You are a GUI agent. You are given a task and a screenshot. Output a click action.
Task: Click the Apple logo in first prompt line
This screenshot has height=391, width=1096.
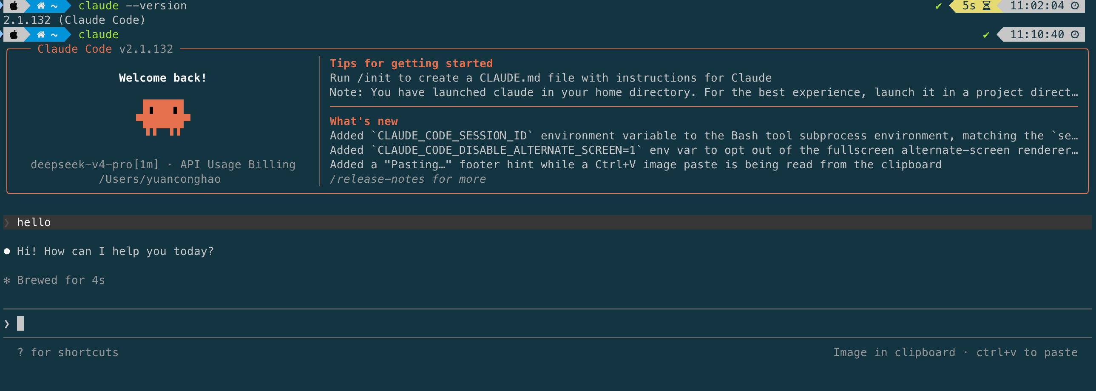coord(14,6)
